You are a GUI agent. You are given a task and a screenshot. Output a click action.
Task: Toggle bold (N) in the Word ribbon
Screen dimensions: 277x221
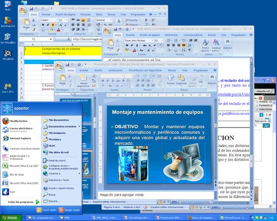(x=127, y=45)
